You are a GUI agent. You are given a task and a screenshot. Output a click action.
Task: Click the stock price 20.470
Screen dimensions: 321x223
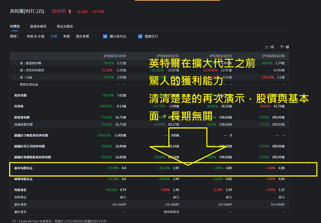tap(58, 11)
